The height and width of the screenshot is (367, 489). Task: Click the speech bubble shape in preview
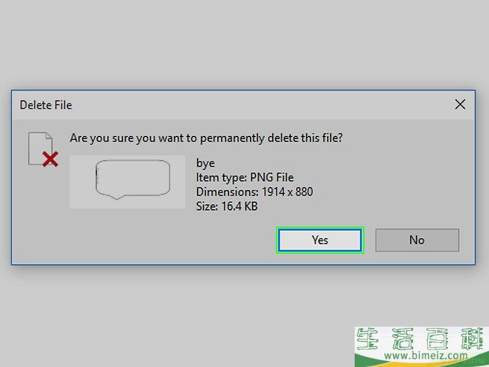point(132,179)
